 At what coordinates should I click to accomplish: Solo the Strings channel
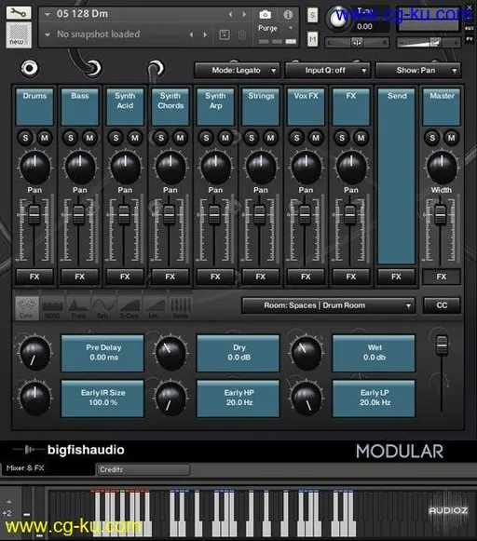point(252,138)
